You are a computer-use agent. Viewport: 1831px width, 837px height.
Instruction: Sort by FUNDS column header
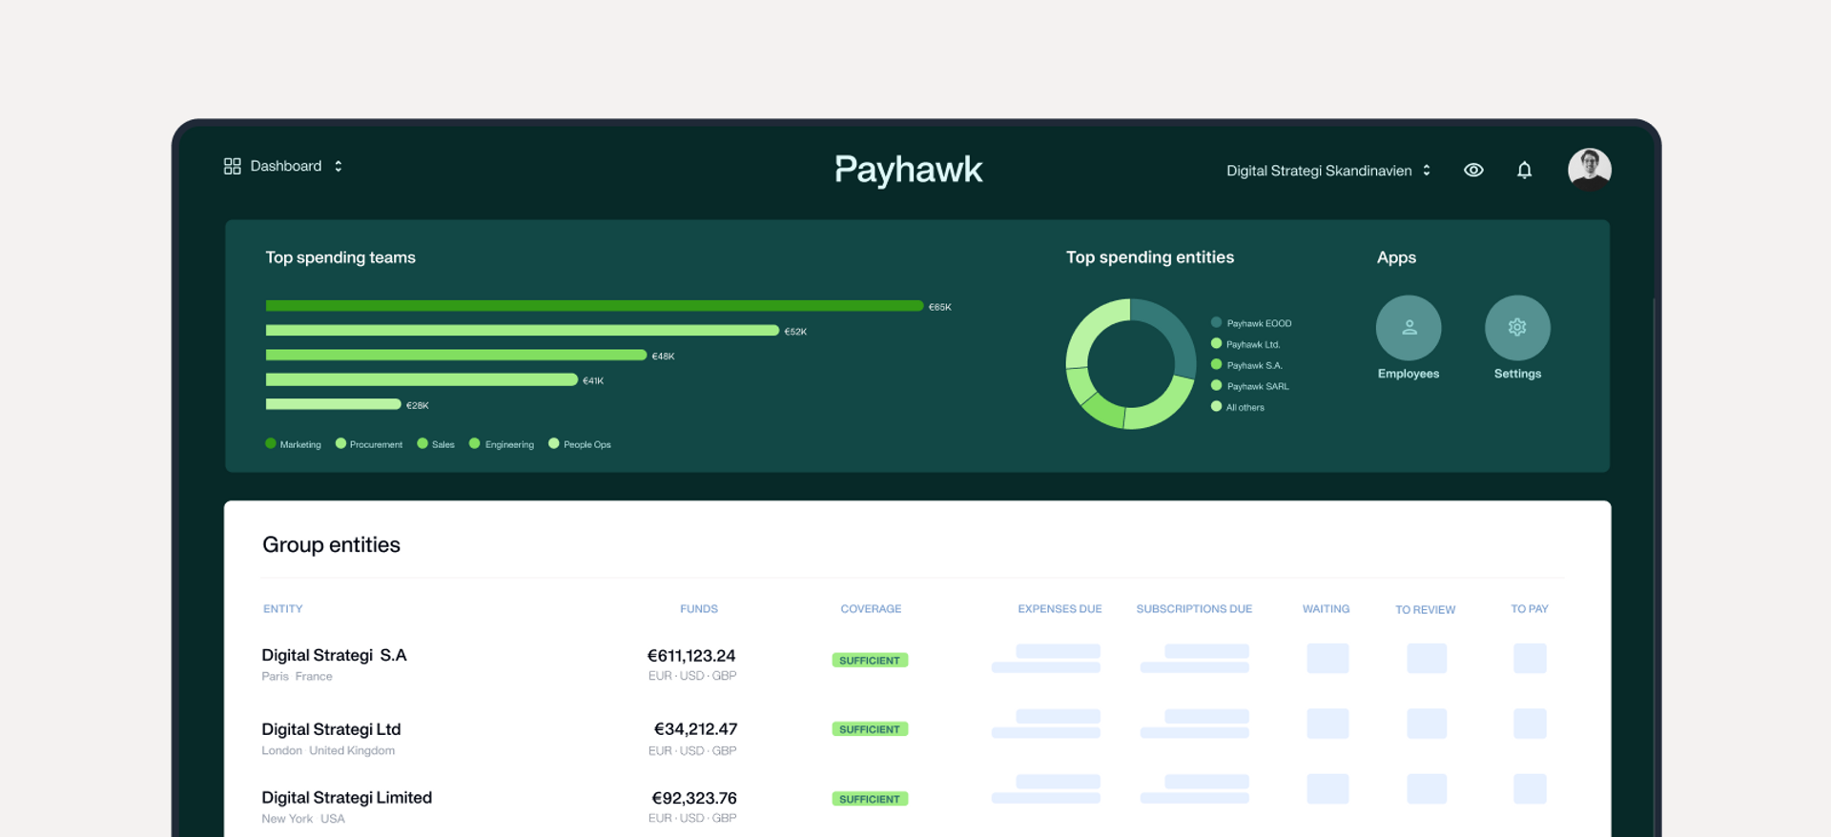[x=699, y=609]
